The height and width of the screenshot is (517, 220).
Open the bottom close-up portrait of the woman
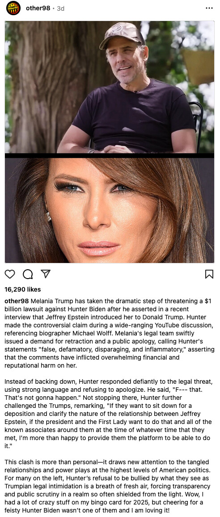click(x=110, y=210)
